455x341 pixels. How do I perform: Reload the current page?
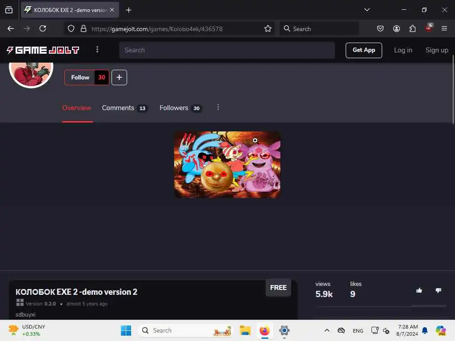(43, 29)
